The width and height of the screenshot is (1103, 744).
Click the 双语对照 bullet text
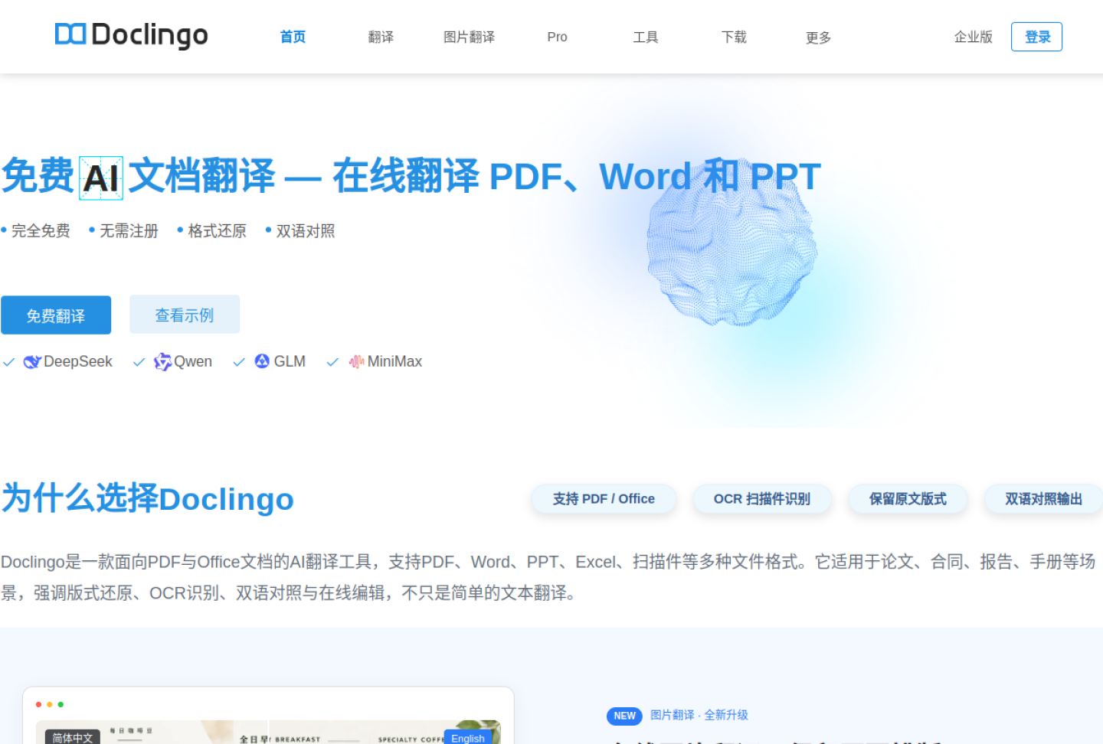(x=305, y=230)
